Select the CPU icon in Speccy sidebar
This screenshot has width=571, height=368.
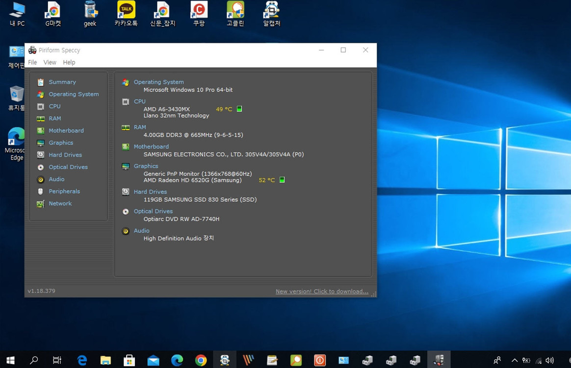click(40, 106)
